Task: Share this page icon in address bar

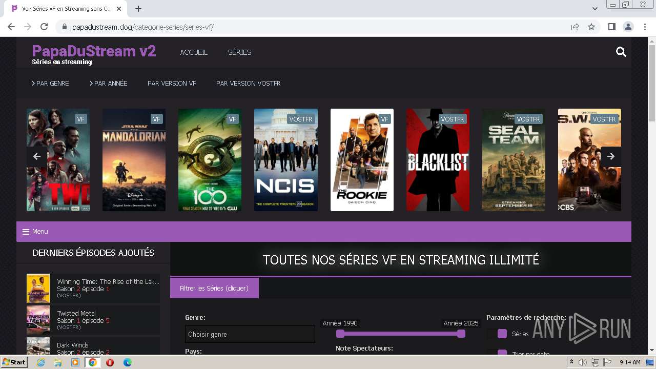Action: (x=575, y=27)
